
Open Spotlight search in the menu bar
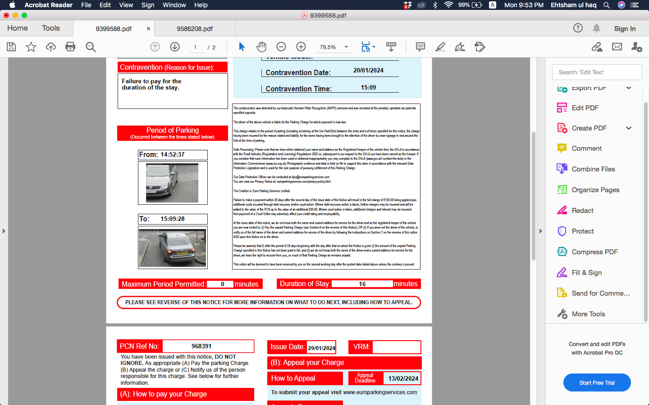pos(607,5)
